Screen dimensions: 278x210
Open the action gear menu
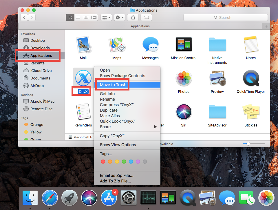pos(119,17)
